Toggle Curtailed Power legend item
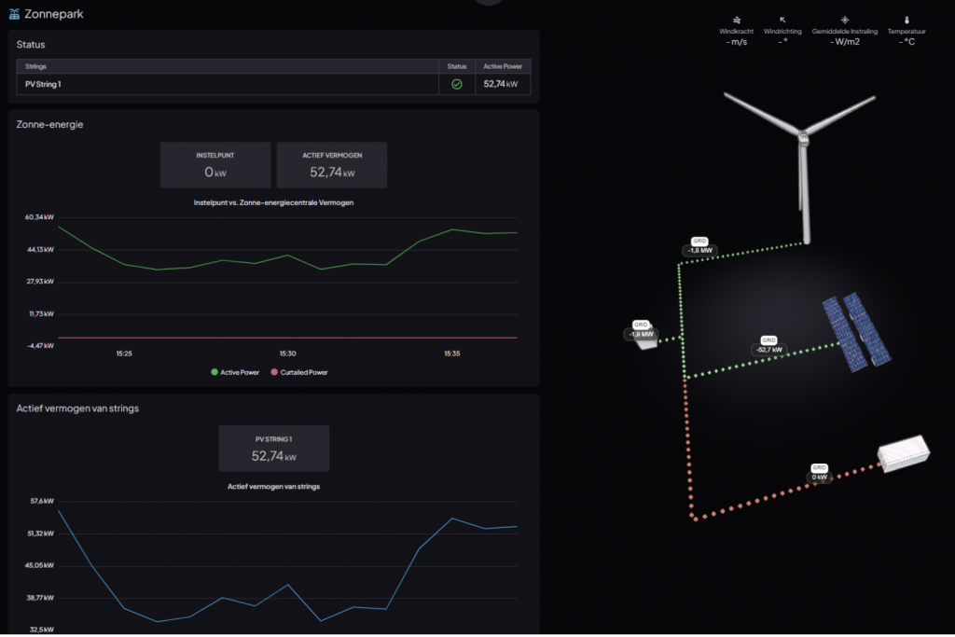Image resolution: width=955 pixels, height=637 pixels. 298,372
